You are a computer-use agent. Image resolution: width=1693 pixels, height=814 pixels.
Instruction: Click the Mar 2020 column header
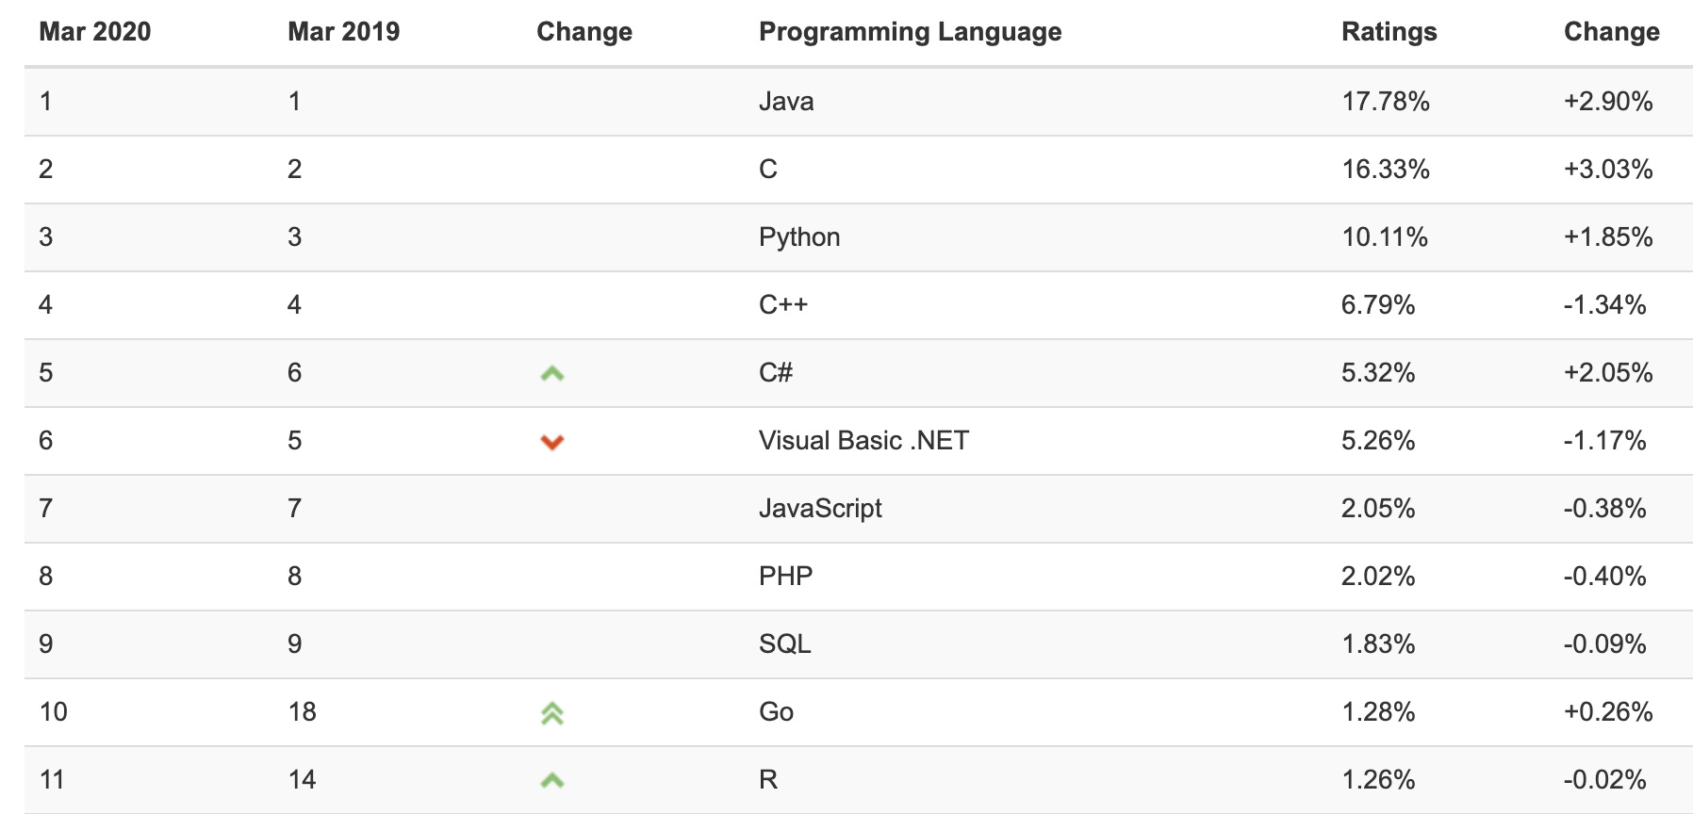pos(95,32)
